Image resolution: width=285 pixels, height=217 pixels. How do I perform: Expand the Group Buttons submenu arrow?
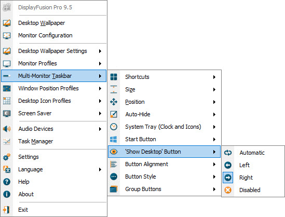click(214, 189)
